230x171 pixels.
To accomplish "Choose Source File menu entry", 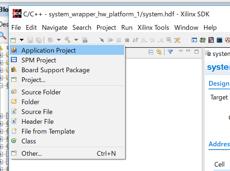I will point(67,111).
